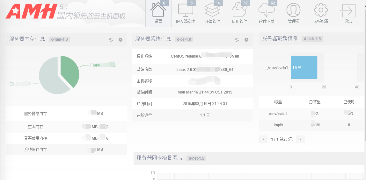
Task: Open 管理员 user icon
Action: point(293,10)
